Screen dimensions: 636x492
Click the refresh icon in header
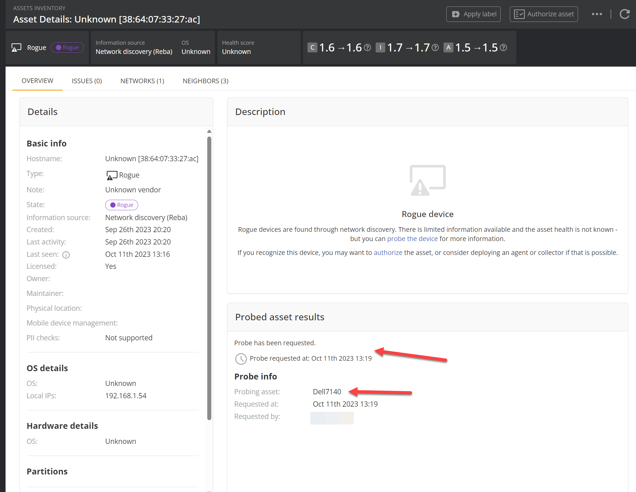pyautogui.click(x=624, y=14)
